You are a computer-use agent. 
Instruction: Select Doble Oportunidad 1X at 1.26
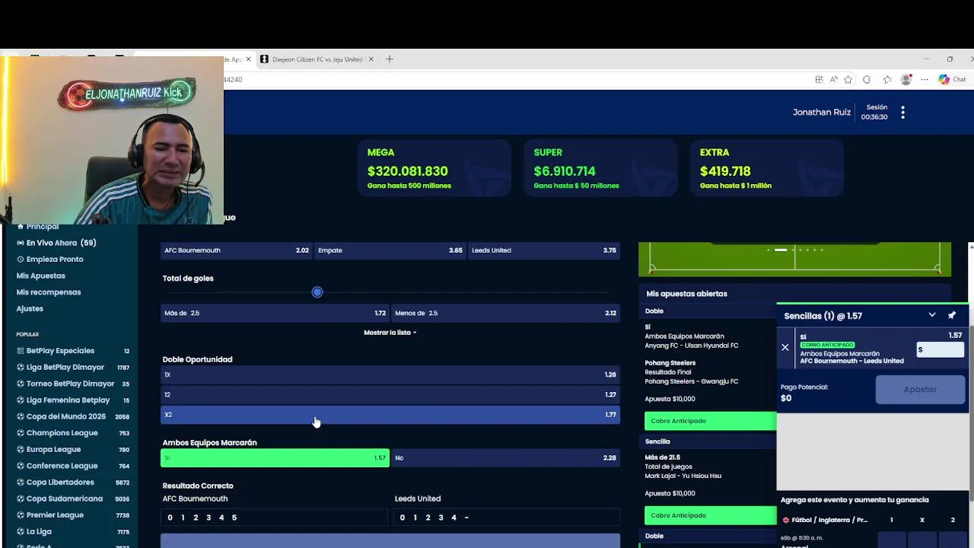point(390,374)
